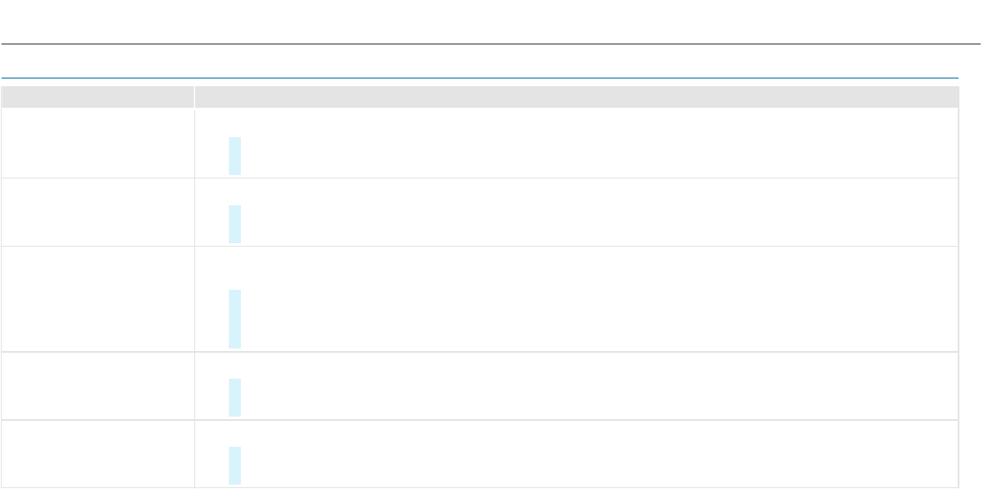The image size is (981, 489).
Task: Click the wide empty cell in the tallest row
Action: [x=596, y=299]
